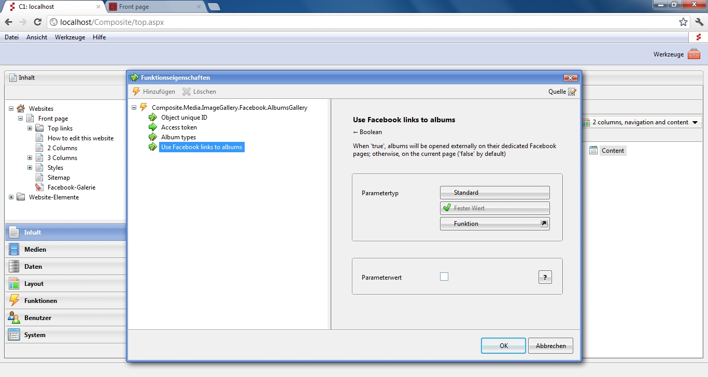Confirm the dialog with OK

click(503, 346)
